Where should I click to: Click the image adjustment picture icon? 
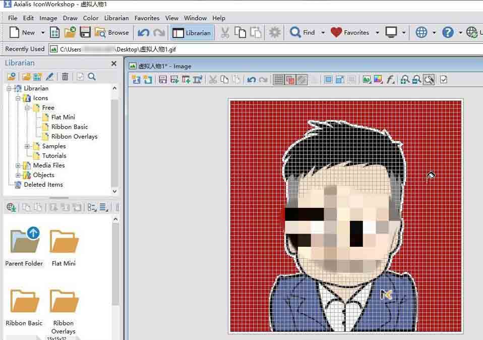click(366, 80)
